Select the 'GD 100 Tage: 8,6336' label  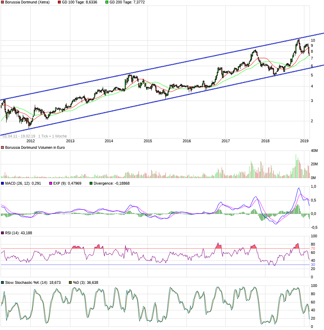(80, 2)
